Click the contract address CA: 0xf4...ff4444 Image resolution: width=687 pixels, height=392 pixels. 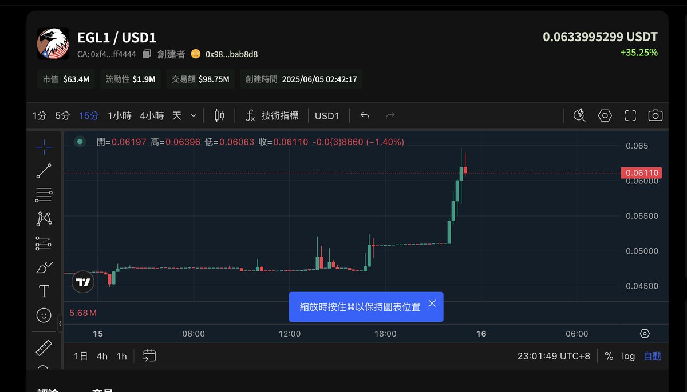(107, 54)
